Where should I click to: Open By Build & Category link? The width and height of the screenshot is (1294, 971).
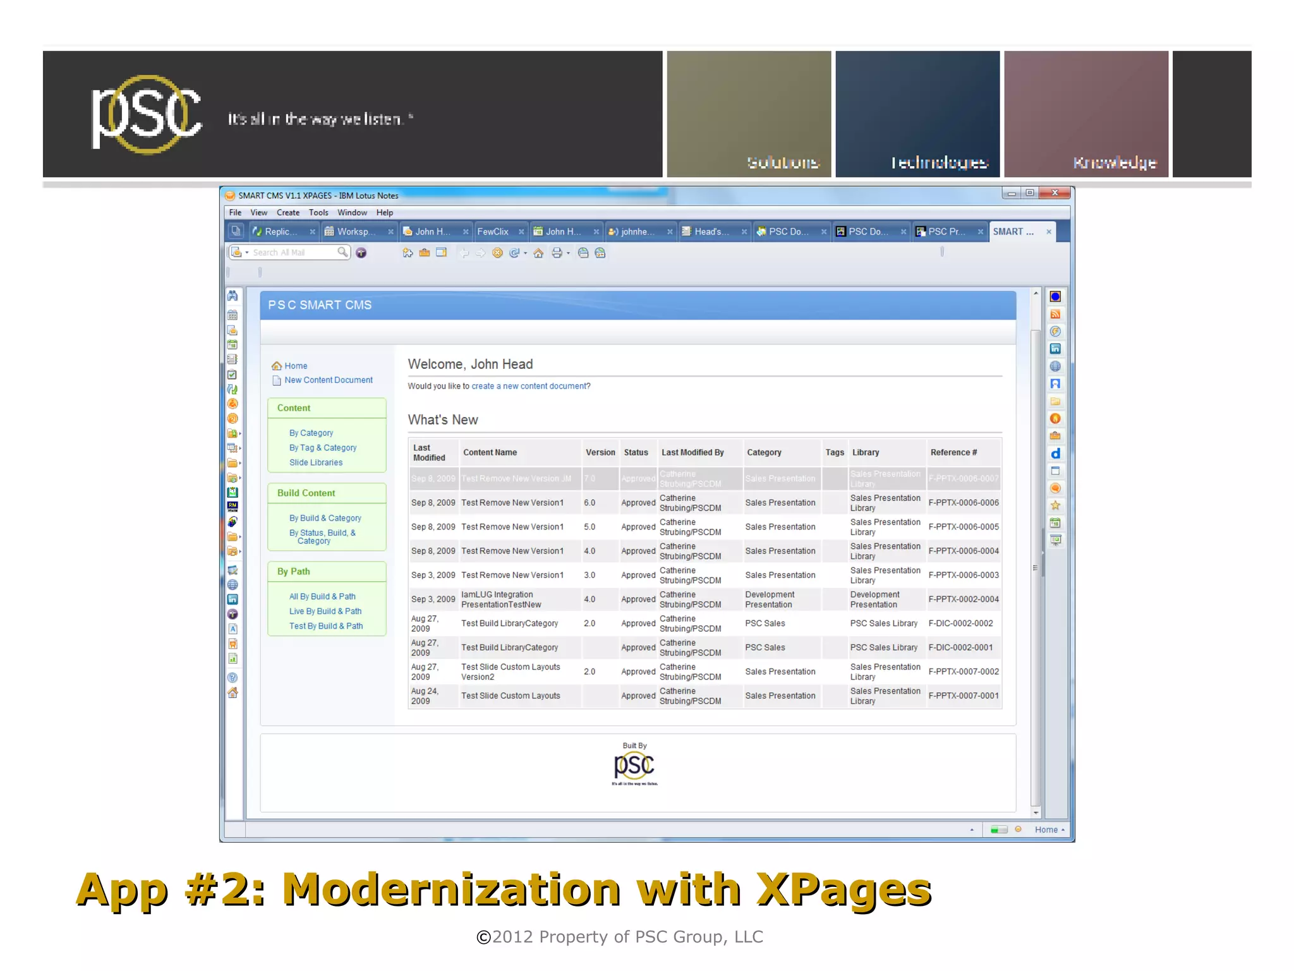tap(325, 518)
